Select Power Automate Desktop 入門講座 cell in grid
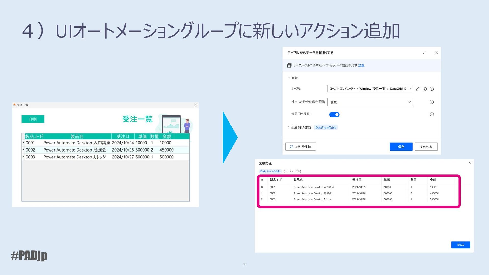489x275 pixels. point(77,143)
